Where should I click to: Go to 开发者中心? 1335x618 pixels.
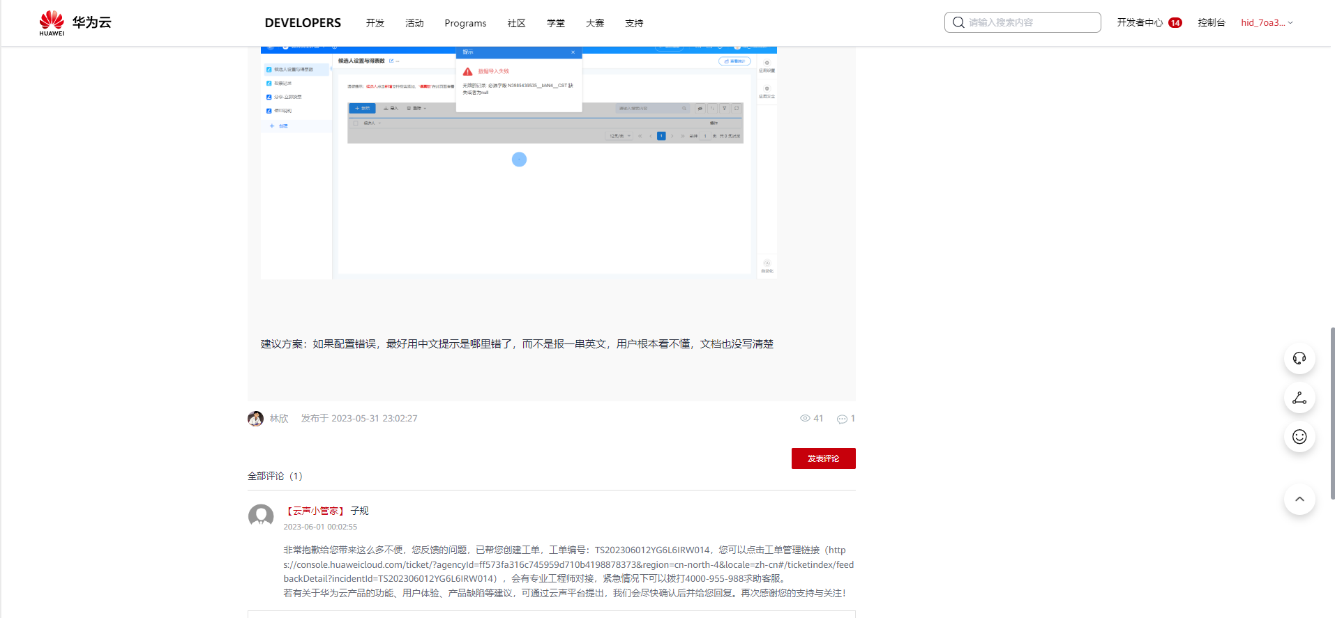(1140, 22)
